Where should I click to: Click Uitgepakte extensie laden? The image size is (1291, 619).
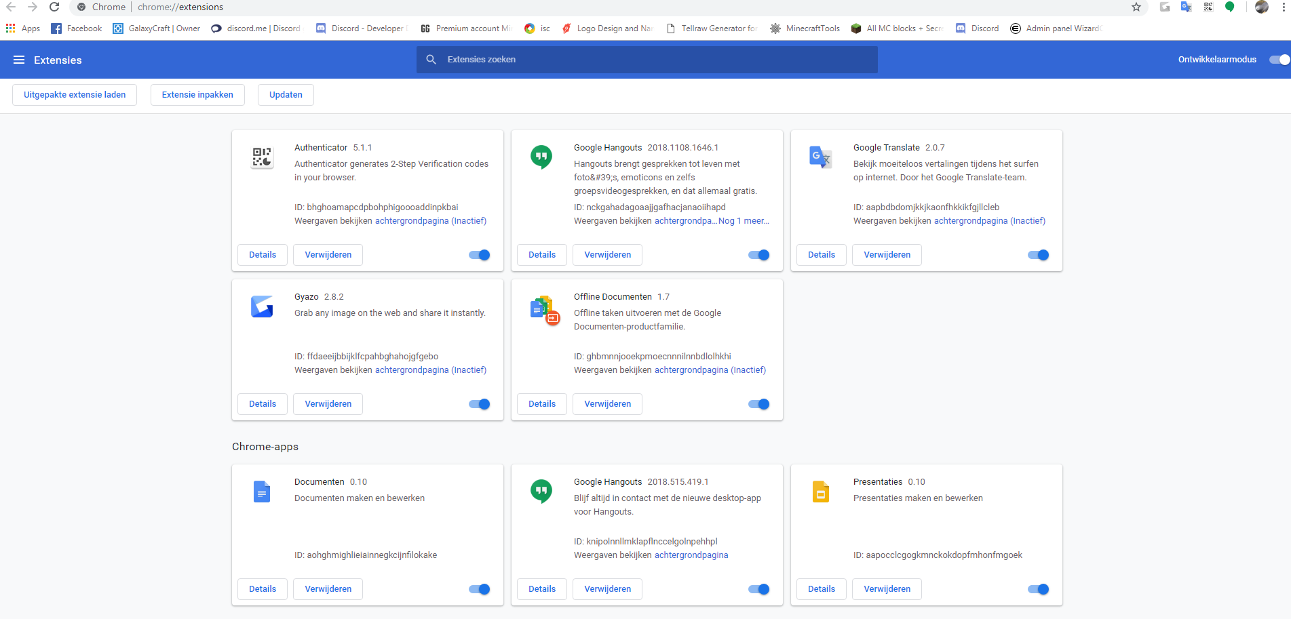point(75,95)
